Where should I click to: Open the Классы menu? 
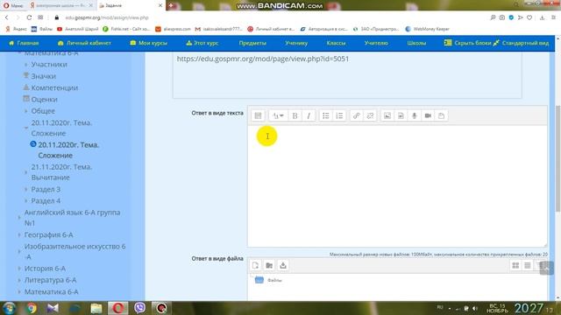pos(336,43)
